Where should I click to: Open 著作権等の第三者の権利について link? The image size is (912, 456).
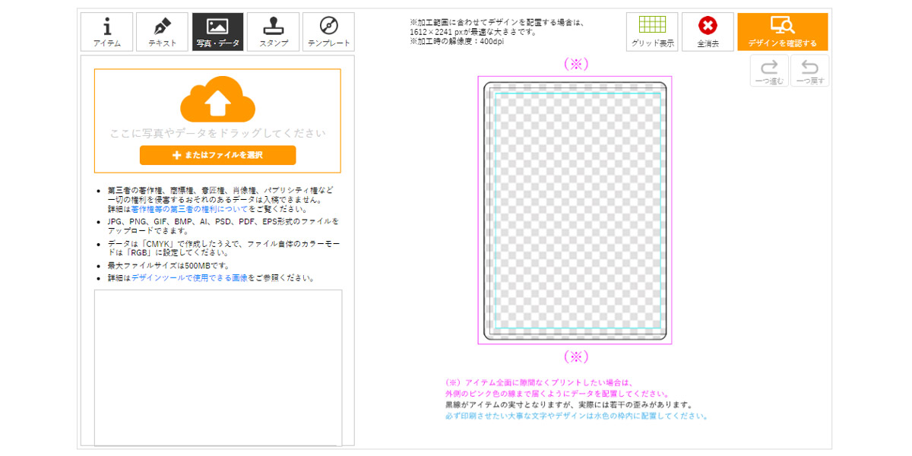click(x=189, y=209)
